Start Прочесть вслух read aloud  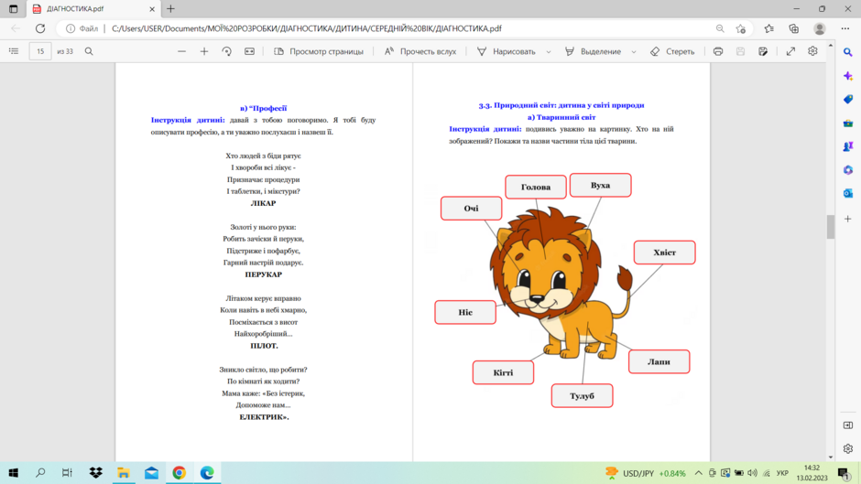pos(420,51)
